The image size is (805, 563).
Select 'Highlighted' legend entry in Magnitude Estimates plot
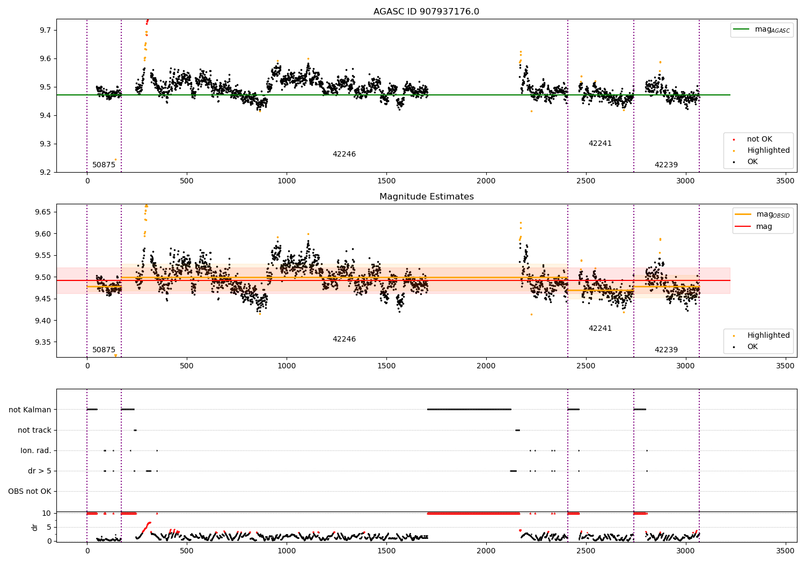click(769, 336)
